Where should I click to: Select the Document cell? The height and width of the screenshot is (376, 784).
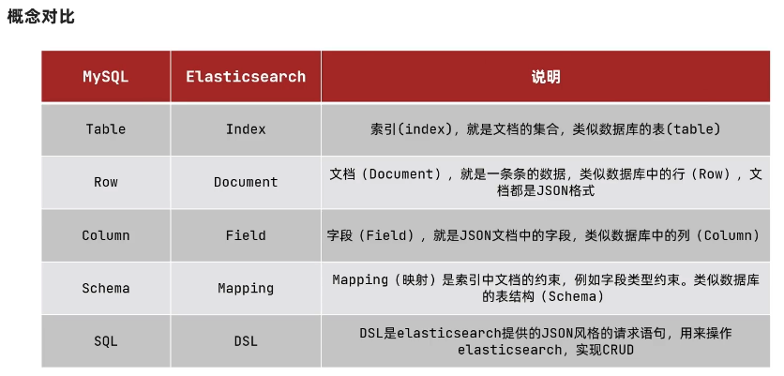pos(246,182)
